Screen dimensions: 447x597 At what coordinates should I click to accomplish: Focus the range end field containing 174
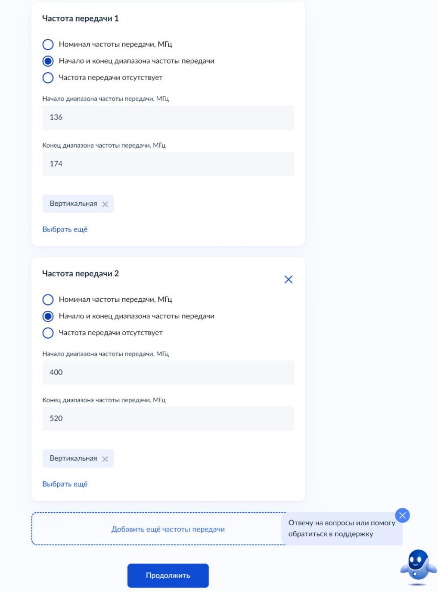click(168, 164)
